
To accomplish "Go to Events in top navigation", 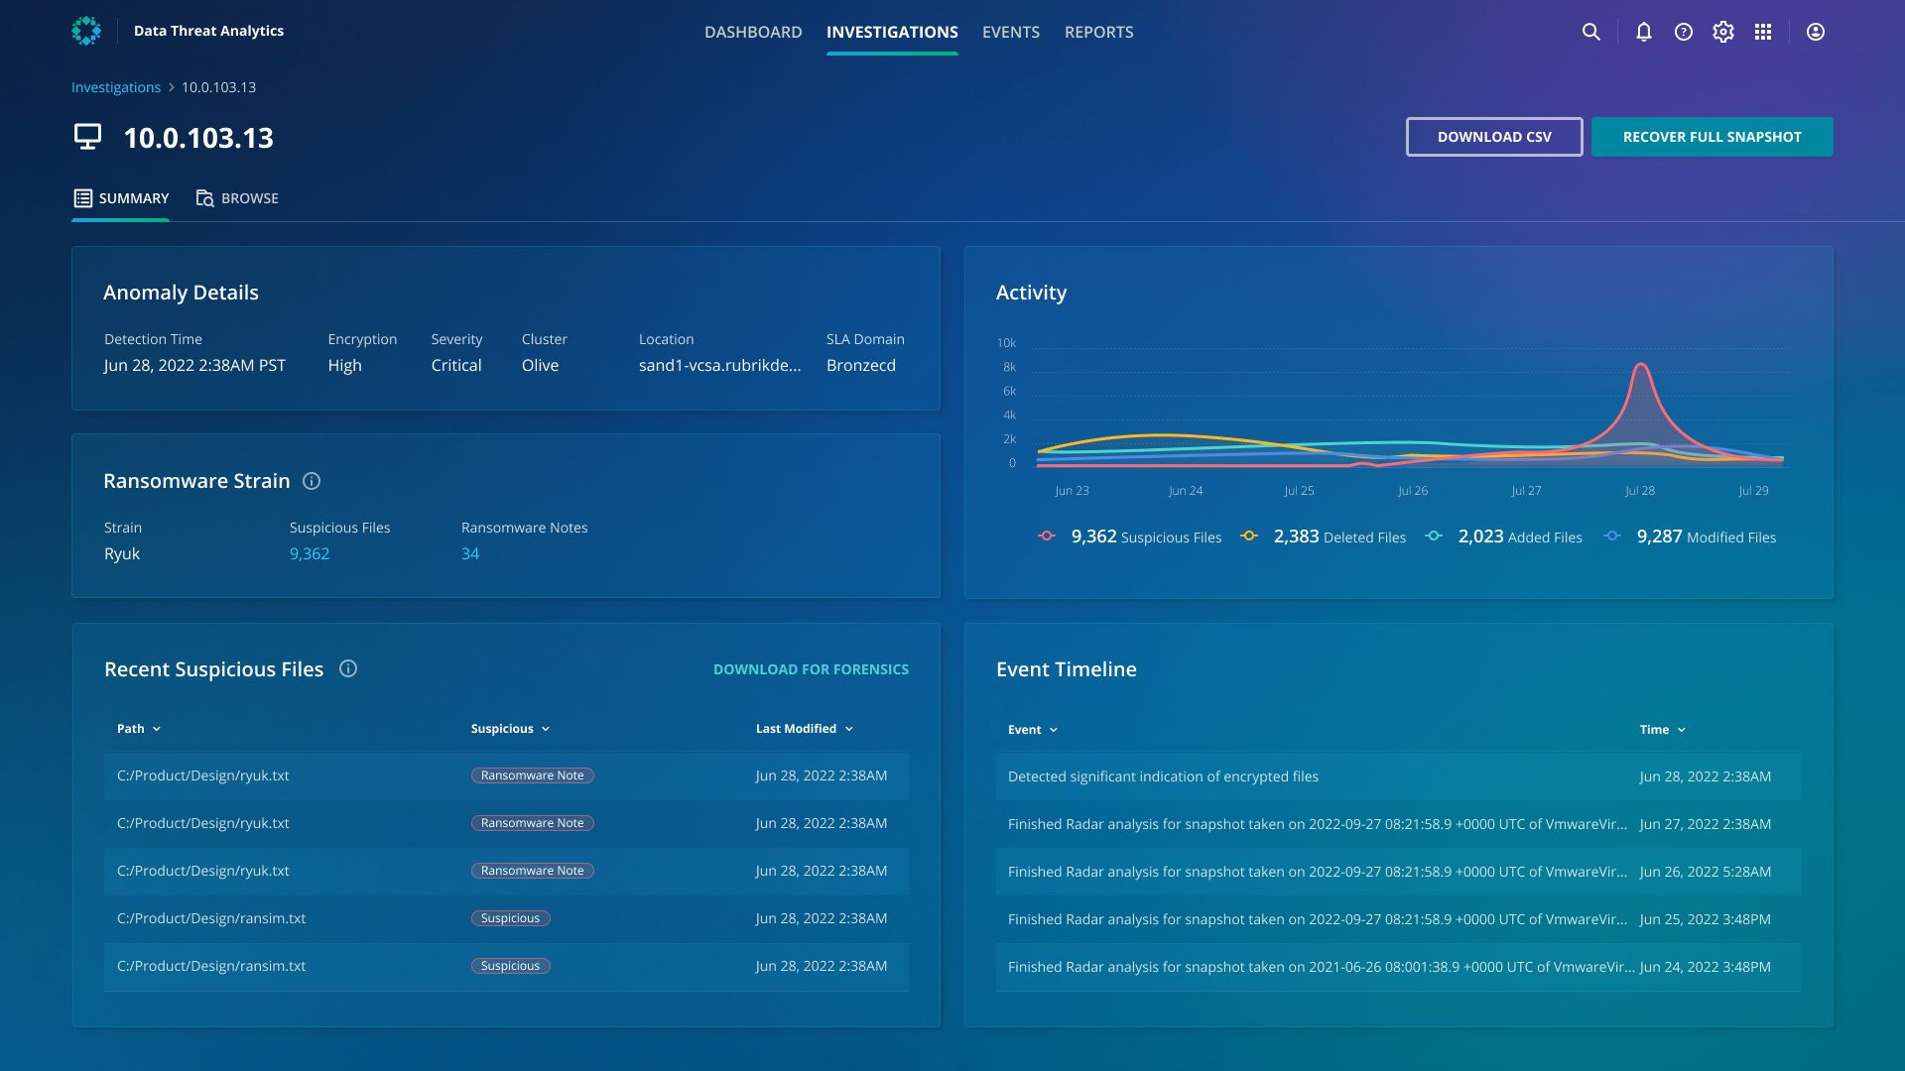I will [x=1010, y=32].
